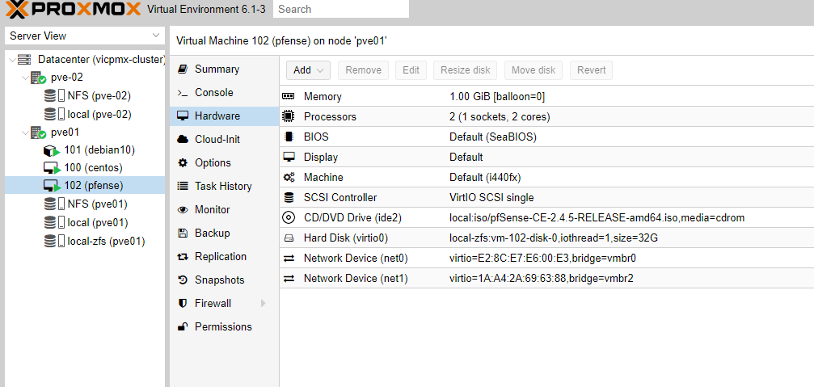Click the Edit button
The image size is (814, 387).
pos(411,70)
